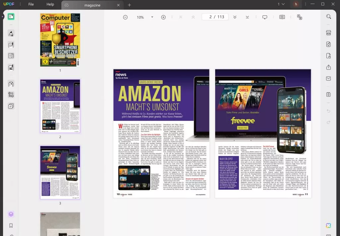
Task: Select page 1 thumbnail Computer cover
Action: (x=60, y=40)
